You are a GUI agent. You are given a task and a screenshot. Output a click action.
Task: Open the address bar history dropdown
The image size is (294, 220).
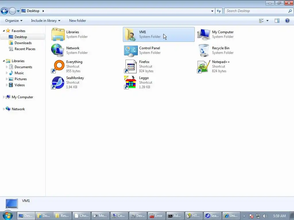[212, 11]
